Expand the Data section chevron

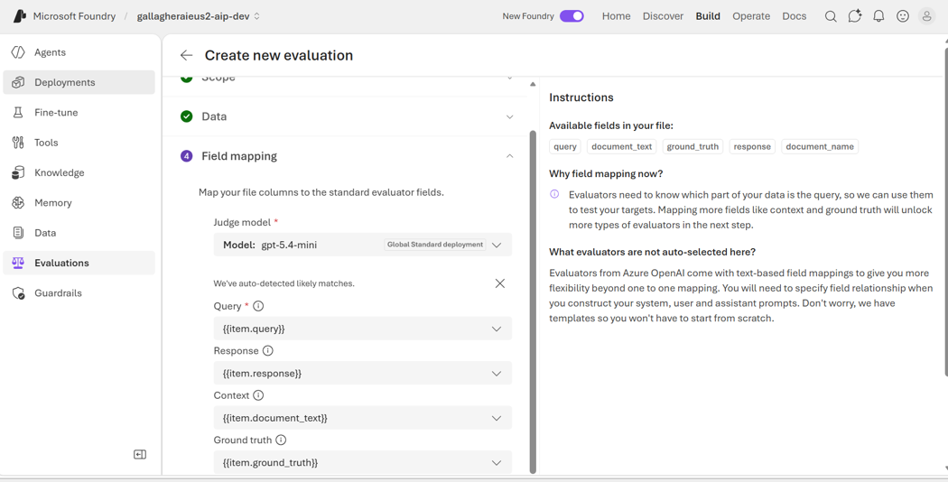coord(510,116)
